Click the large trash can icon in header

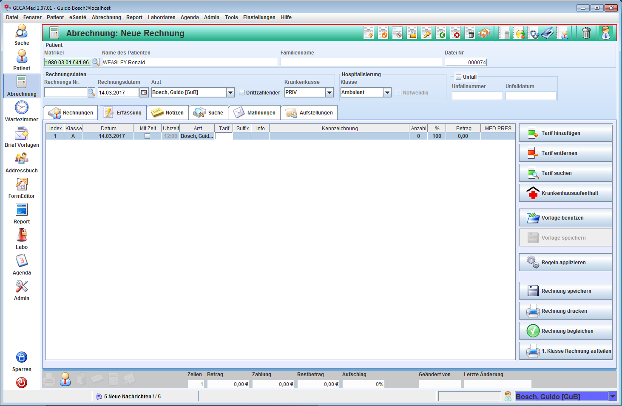(x=586, y=33)
